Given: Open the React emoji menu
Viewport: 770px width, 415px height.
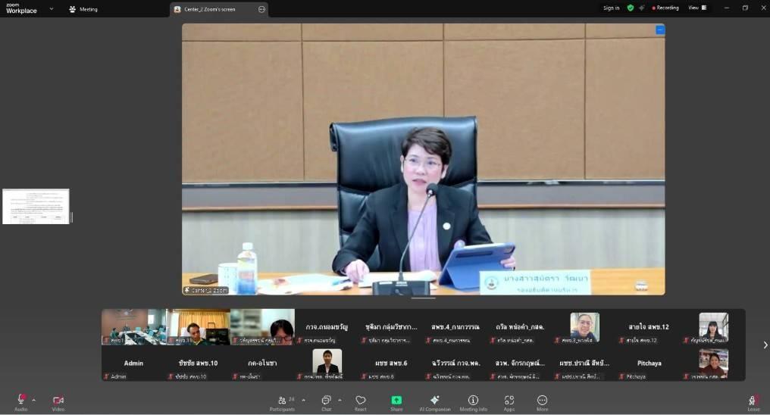Looking at the screenshot, I should coord(361,401).
